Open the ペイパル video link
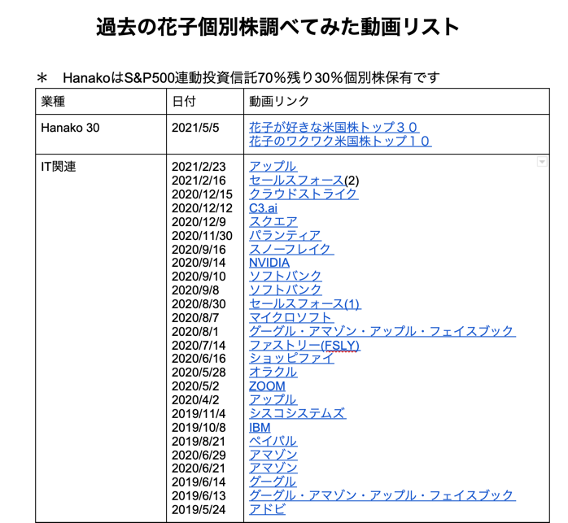The image size is (568, 523). tap(273, 441)
